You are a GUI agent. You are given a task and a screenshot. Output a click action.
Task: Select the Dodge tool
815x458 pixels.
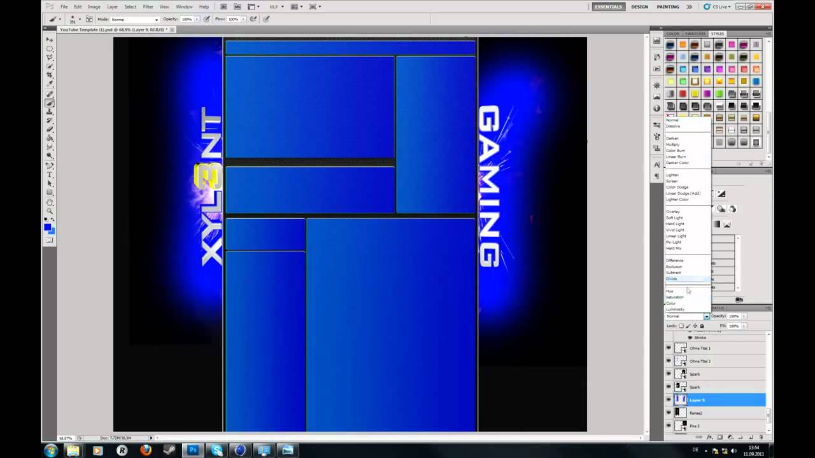[x=50, y=156]
